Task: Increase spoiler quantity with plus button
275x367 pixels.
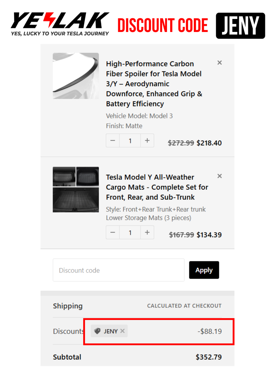Action: coord(147,141)
